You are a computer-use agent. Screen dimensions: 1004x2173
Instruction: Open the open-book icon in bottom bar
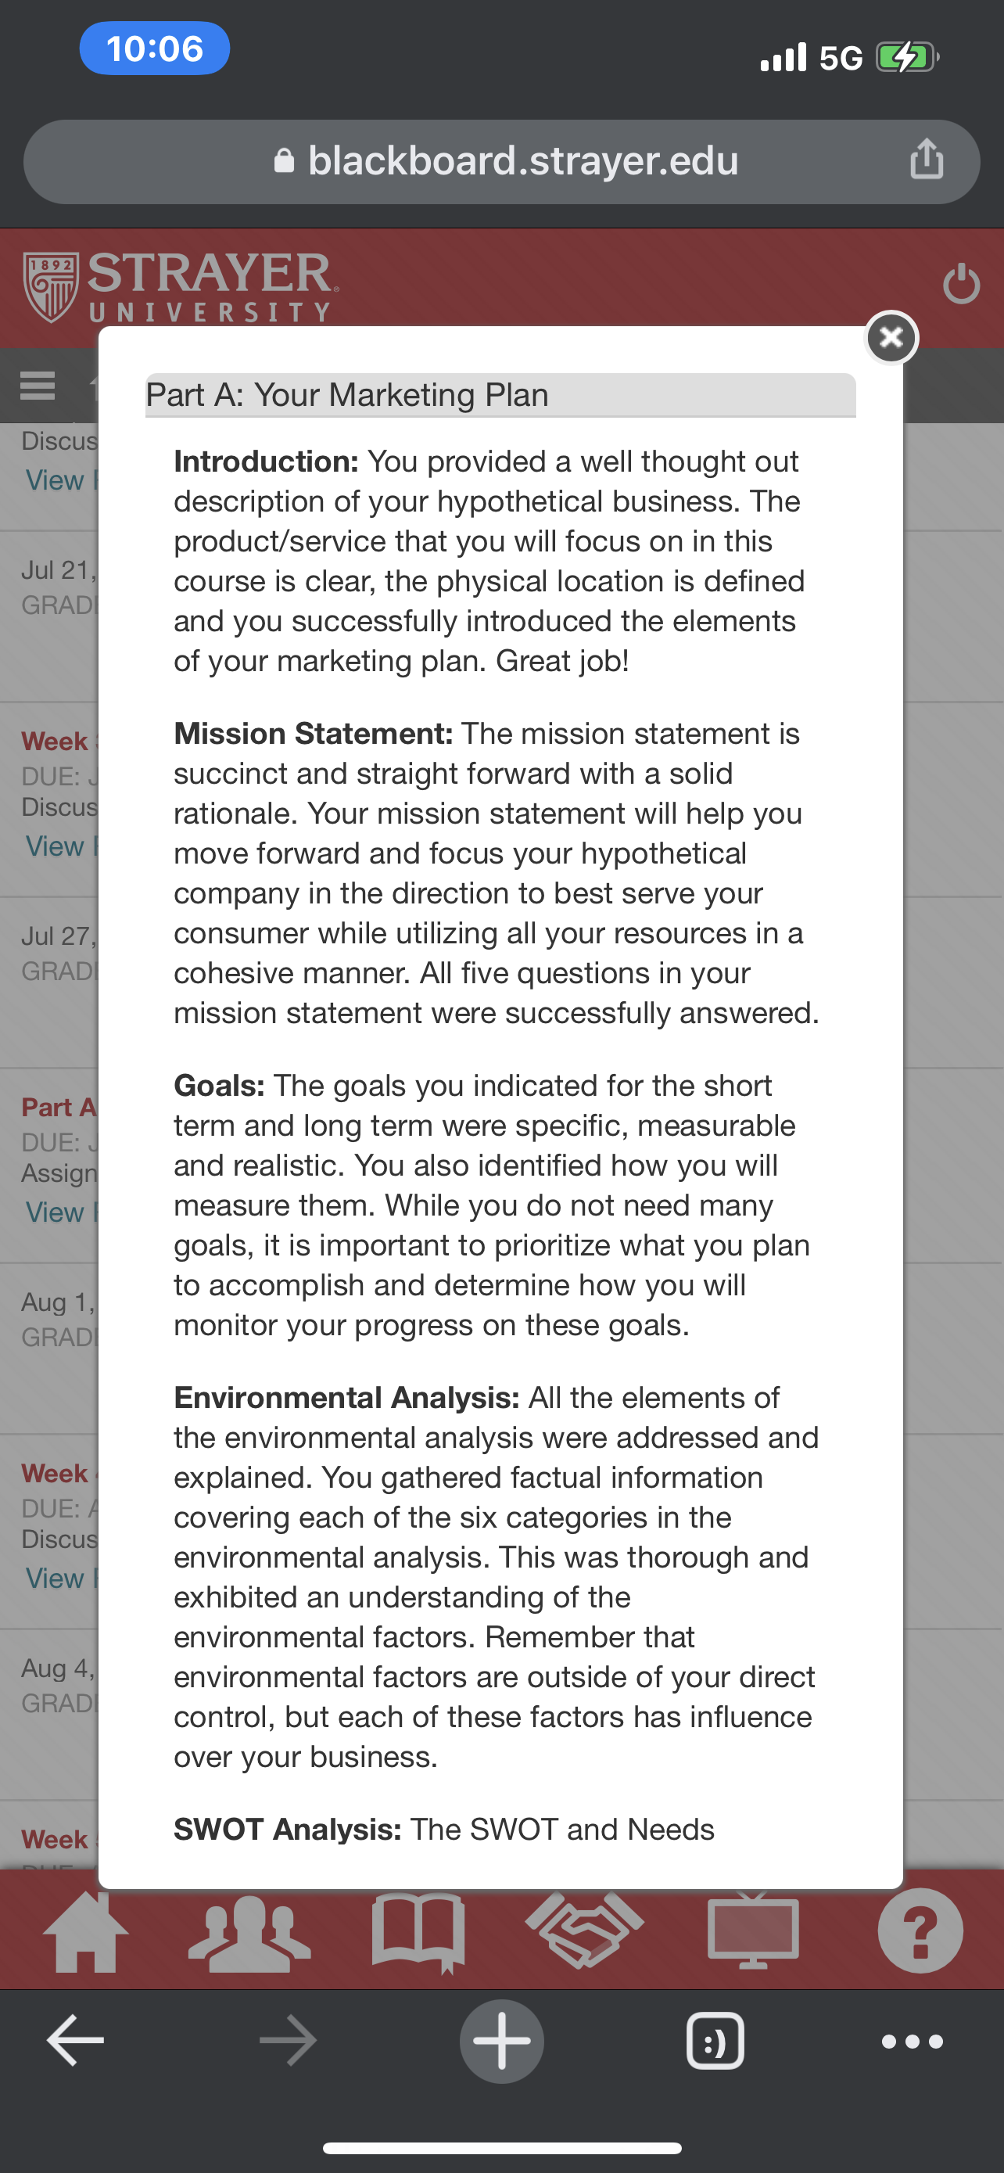418,1933
